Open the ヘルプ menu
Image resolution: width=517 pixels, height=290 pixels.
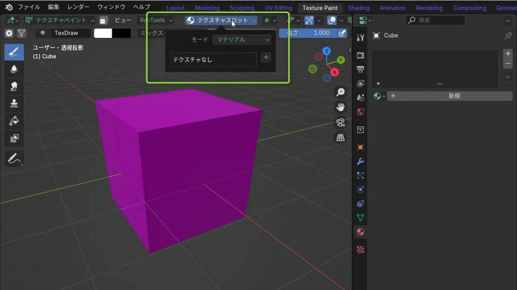(142, 7)
